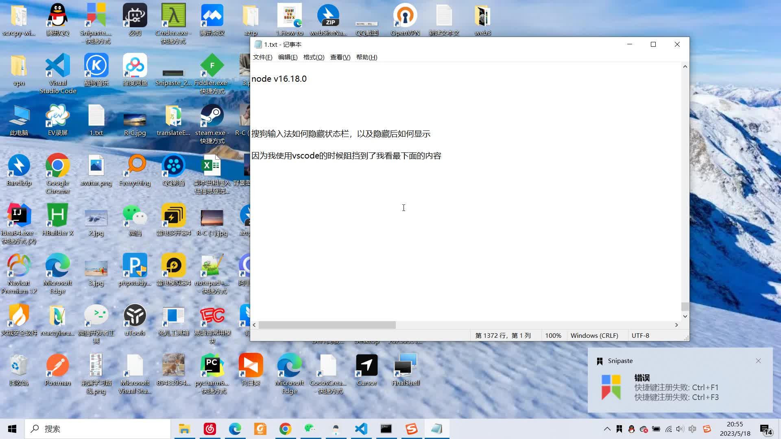Select the 百度网盘 desktop icon
Image resolution: width=781 pixels, height=439 pixels.
pos(135,70)
